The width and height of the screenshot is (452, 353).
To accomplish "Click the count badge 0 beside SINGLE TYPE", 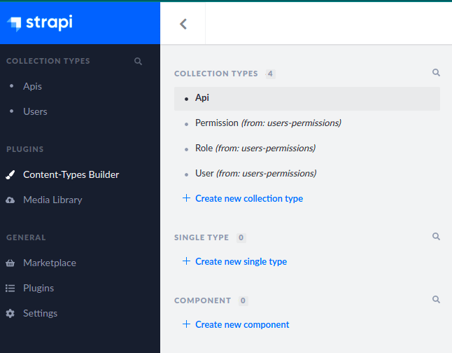I will pos(241,238).
